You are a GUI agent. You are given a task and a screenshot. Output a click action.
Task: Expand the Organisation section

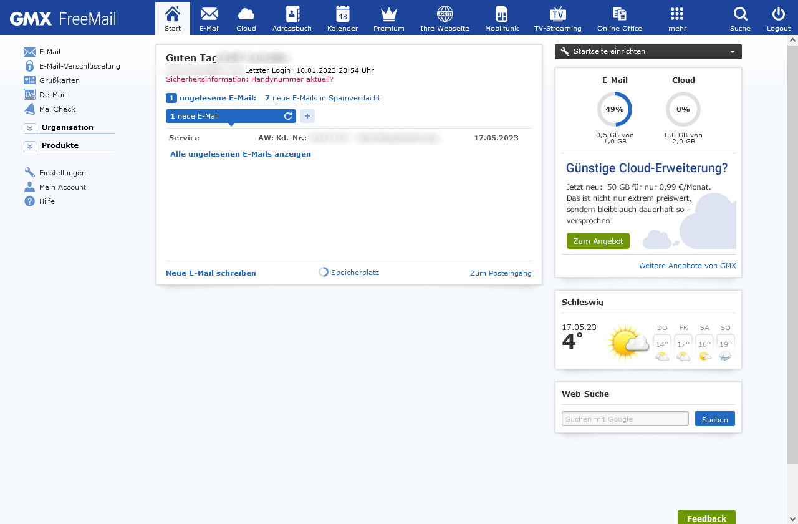coord(69,127)
